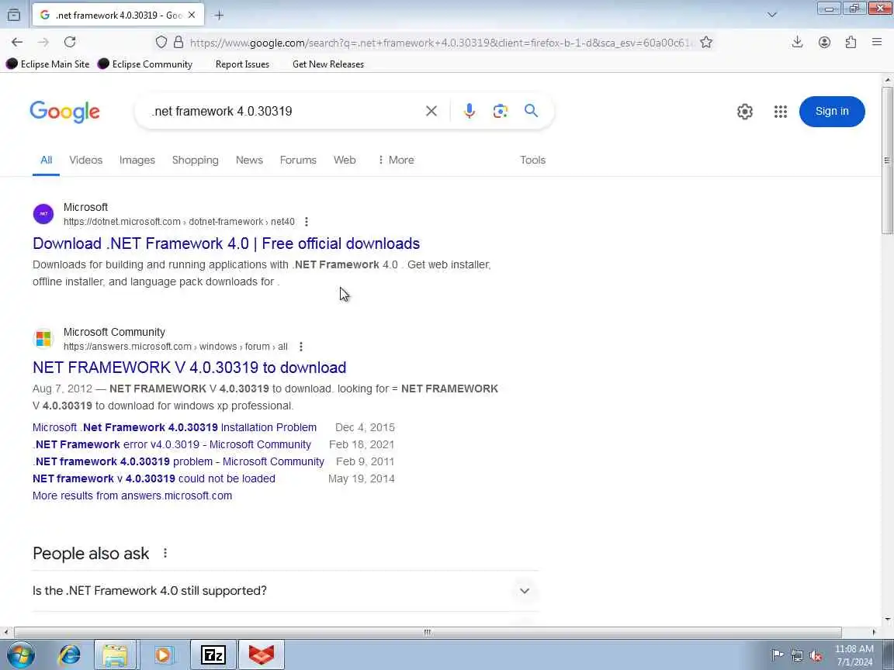The height and width of the screenshot is (670, 894).
Task: Open the taskbar clock showing 11:08 AM
Action: click(x=854, y=655)
